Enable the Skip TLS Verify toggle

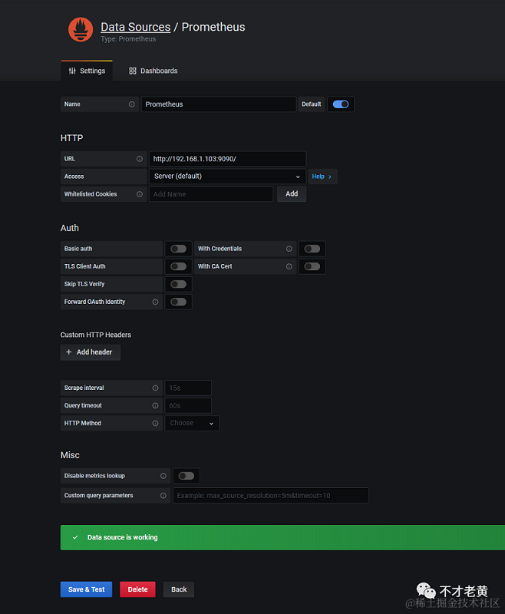click(179, 284)
